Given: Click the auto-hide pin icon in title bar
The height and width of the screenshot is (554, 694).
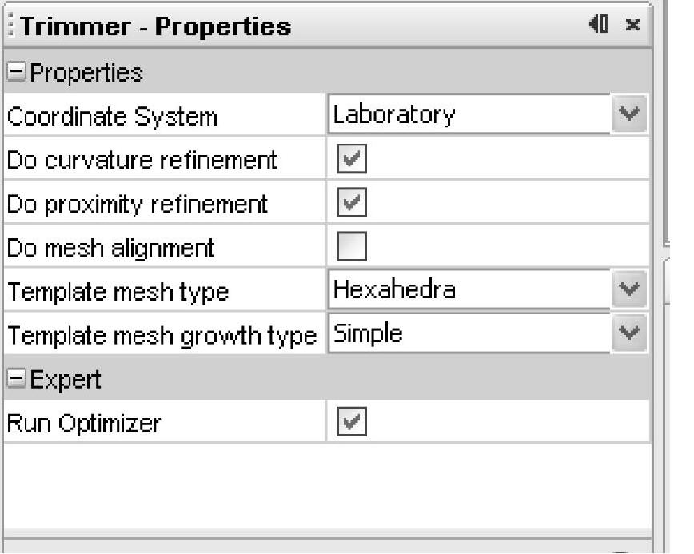Looking at the screenshot, I should click(x=599, y=24).
